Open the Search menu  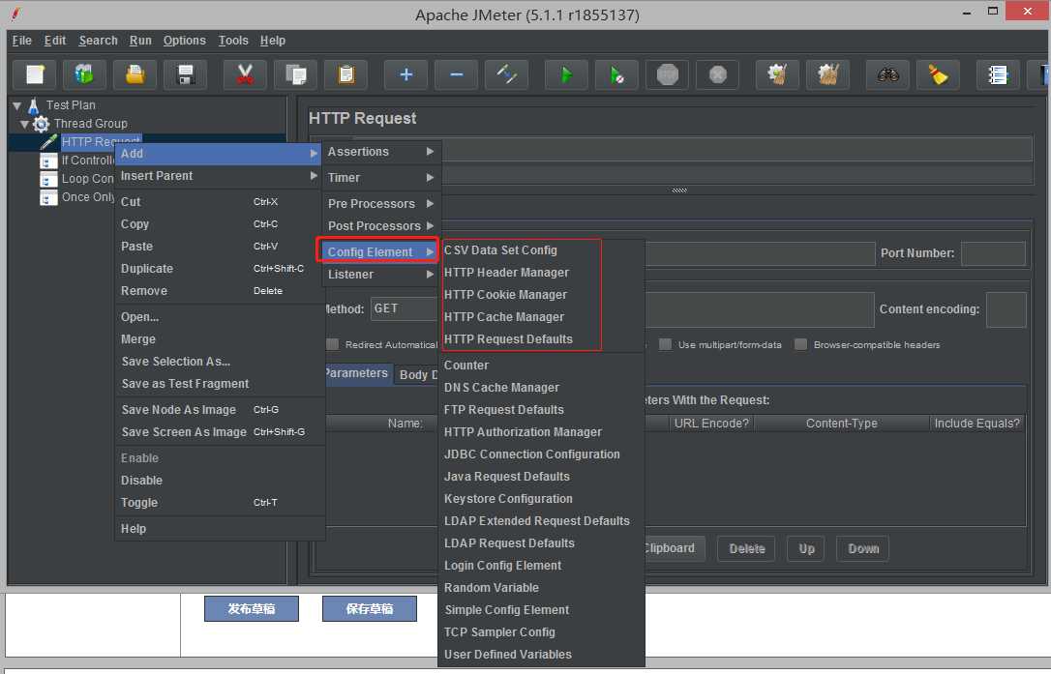(x=98, y=41)
